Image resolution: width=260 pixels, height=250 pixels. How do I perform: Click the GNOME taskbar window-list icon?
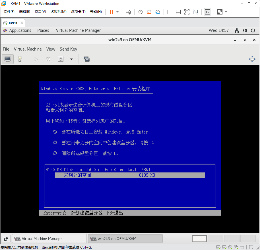(x=6, y=239)
